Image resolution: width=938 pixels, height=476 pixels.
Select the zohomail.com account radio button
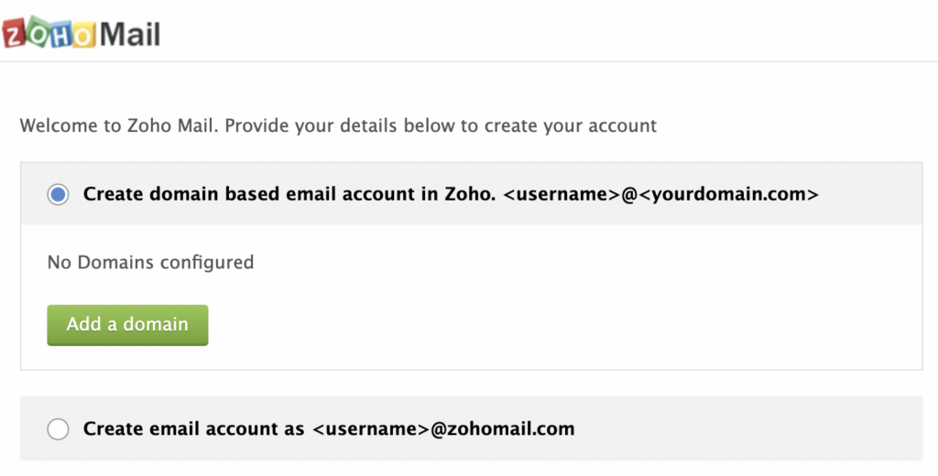pos(58,428)
